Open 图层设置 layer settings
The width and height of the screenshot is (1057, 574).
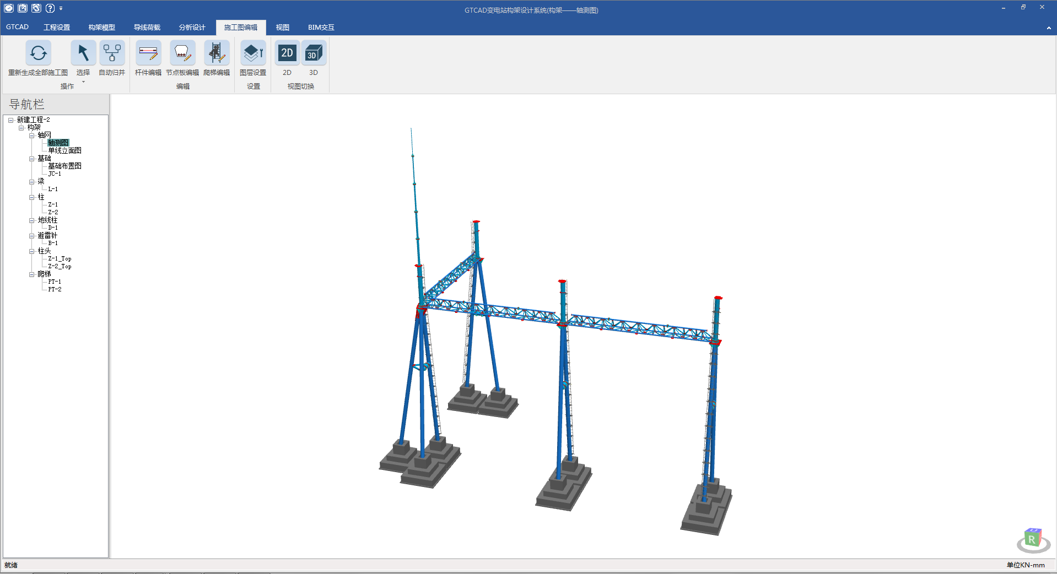coord(253,53)
